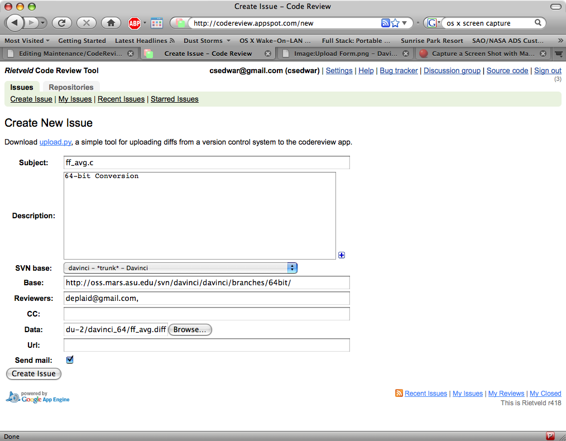Image resolution: width=566 pixels, height=441 pixels.
Task: Open the Help link
Action: [366, 71]
